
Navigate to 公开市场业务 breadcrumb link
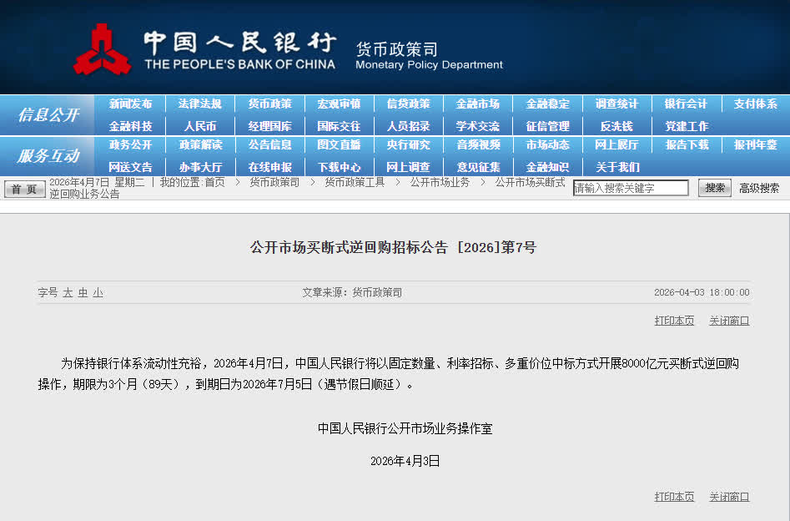point(440,182)
